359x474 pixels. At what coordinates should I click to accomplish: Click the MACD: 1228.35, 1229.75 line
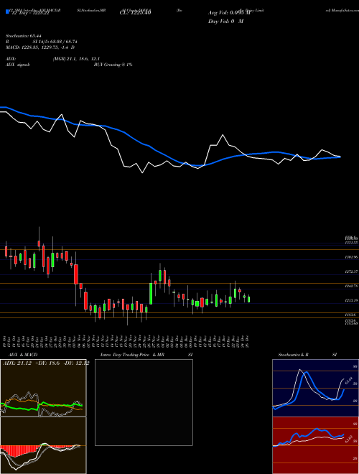coord(40,47)
